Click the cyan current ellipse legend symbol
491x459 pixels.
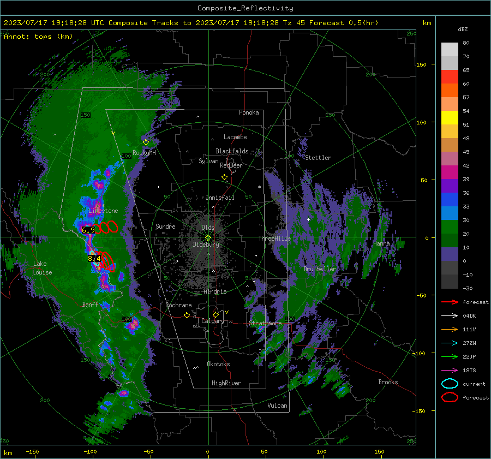(450, 384)
